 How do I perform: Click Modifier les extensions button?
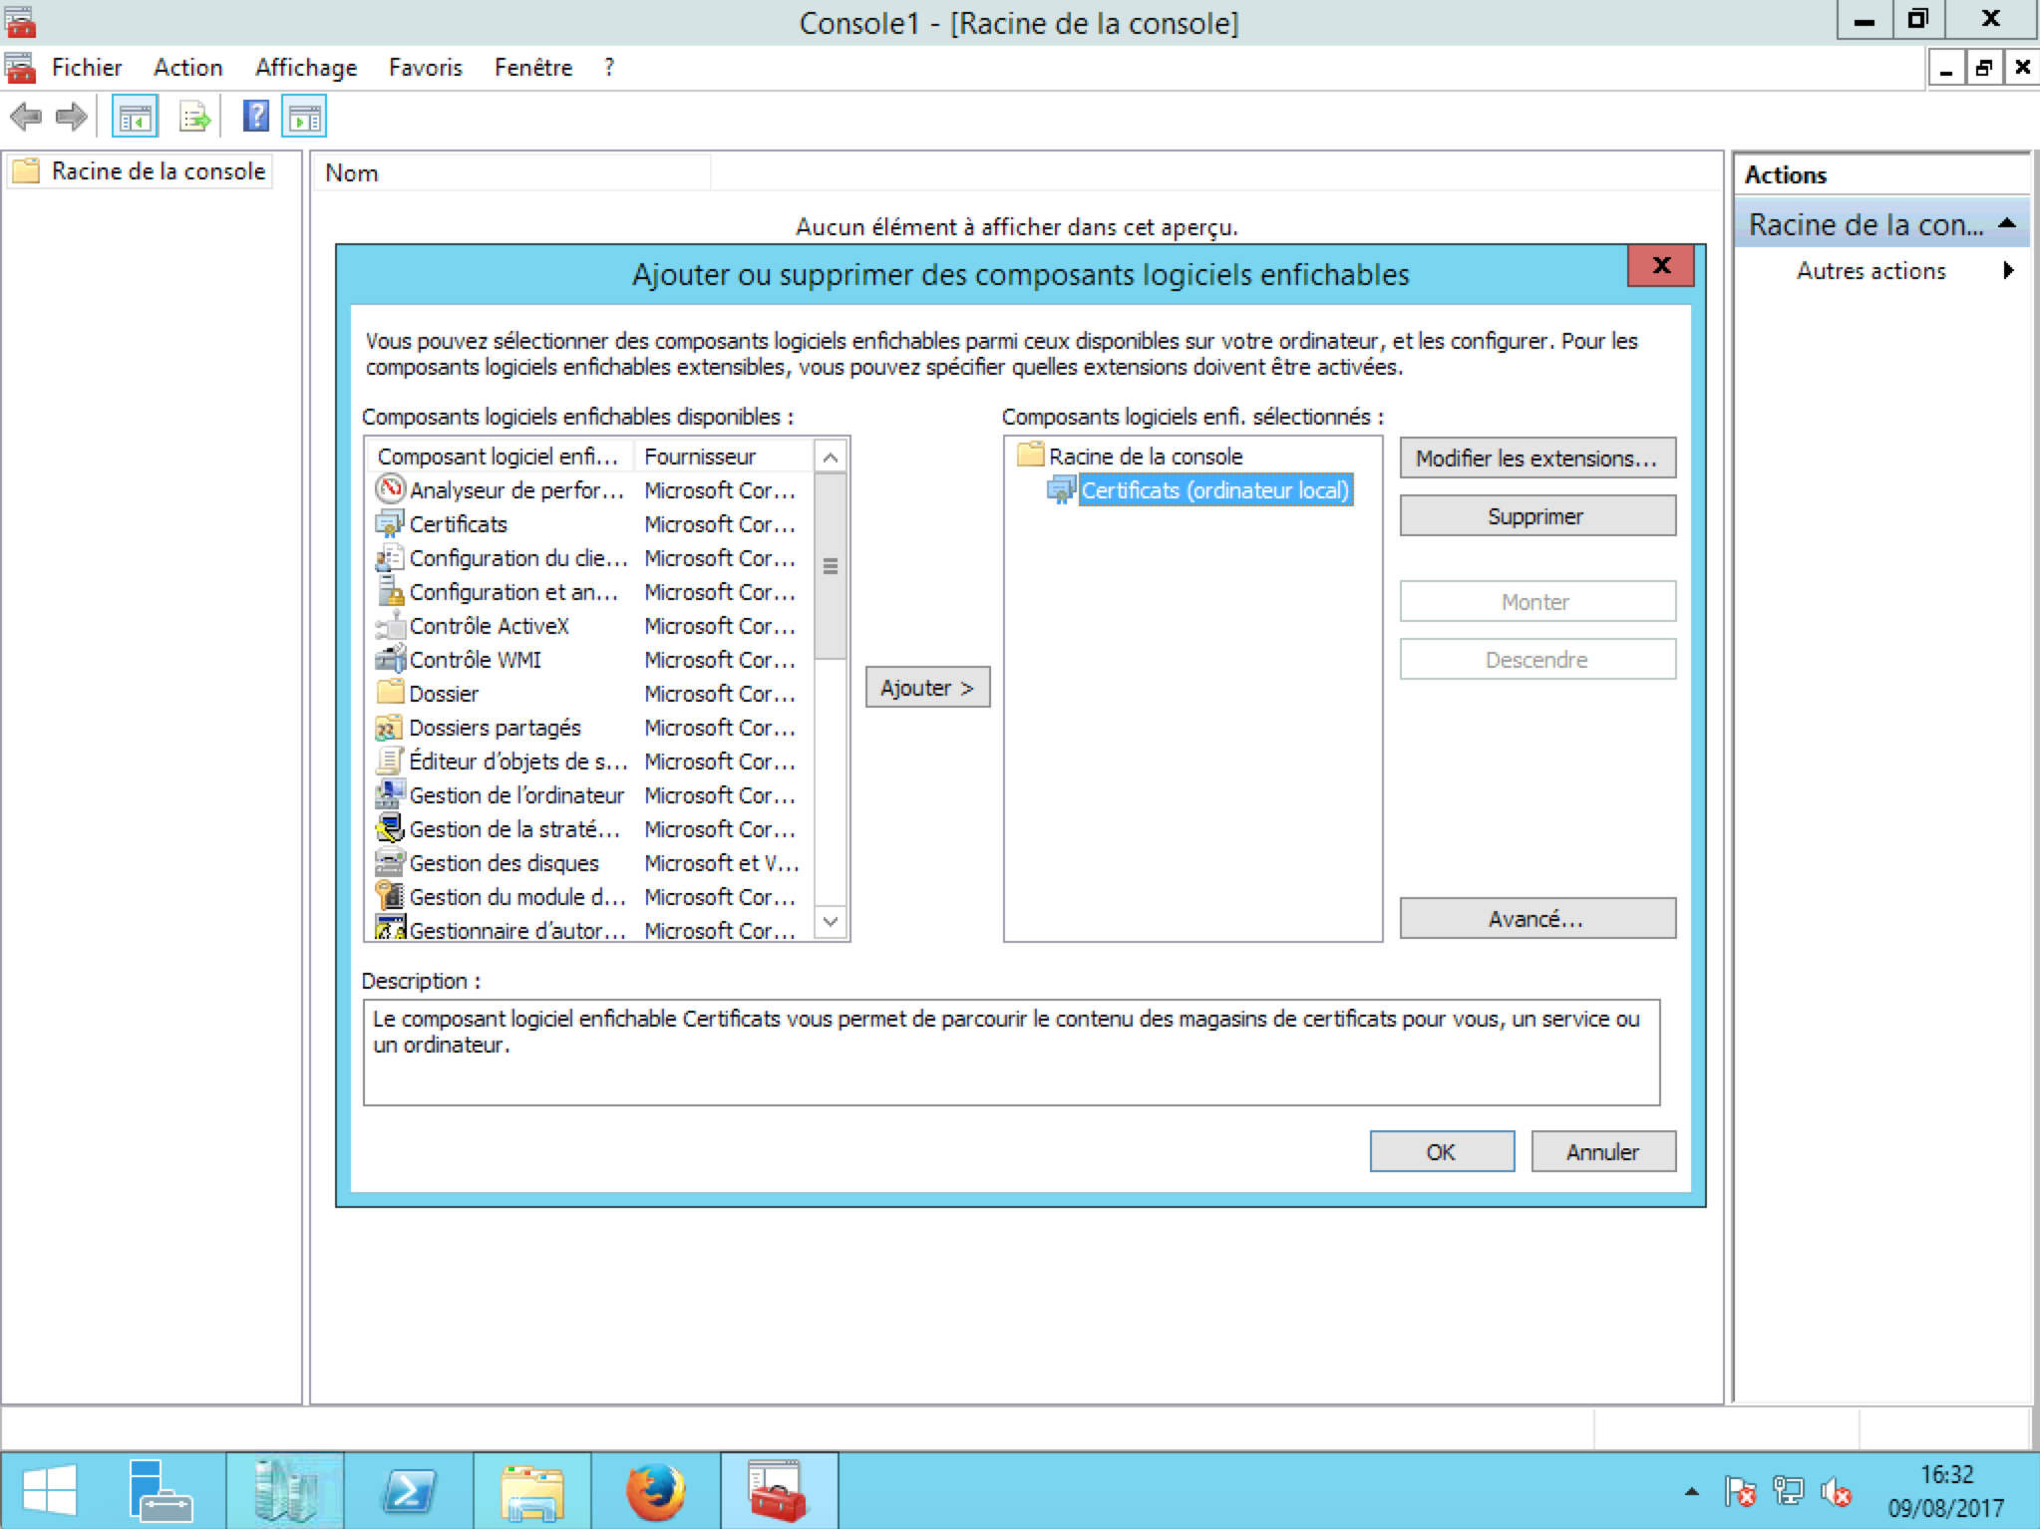[x=1537, y=459]
